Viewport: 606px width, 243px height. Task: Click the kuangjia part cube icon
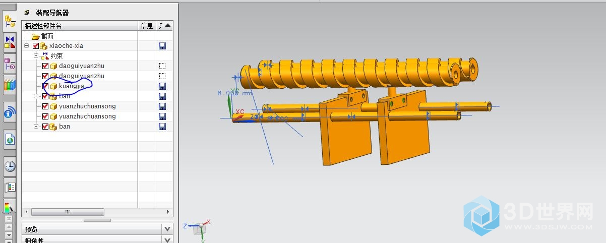(53, 86)
